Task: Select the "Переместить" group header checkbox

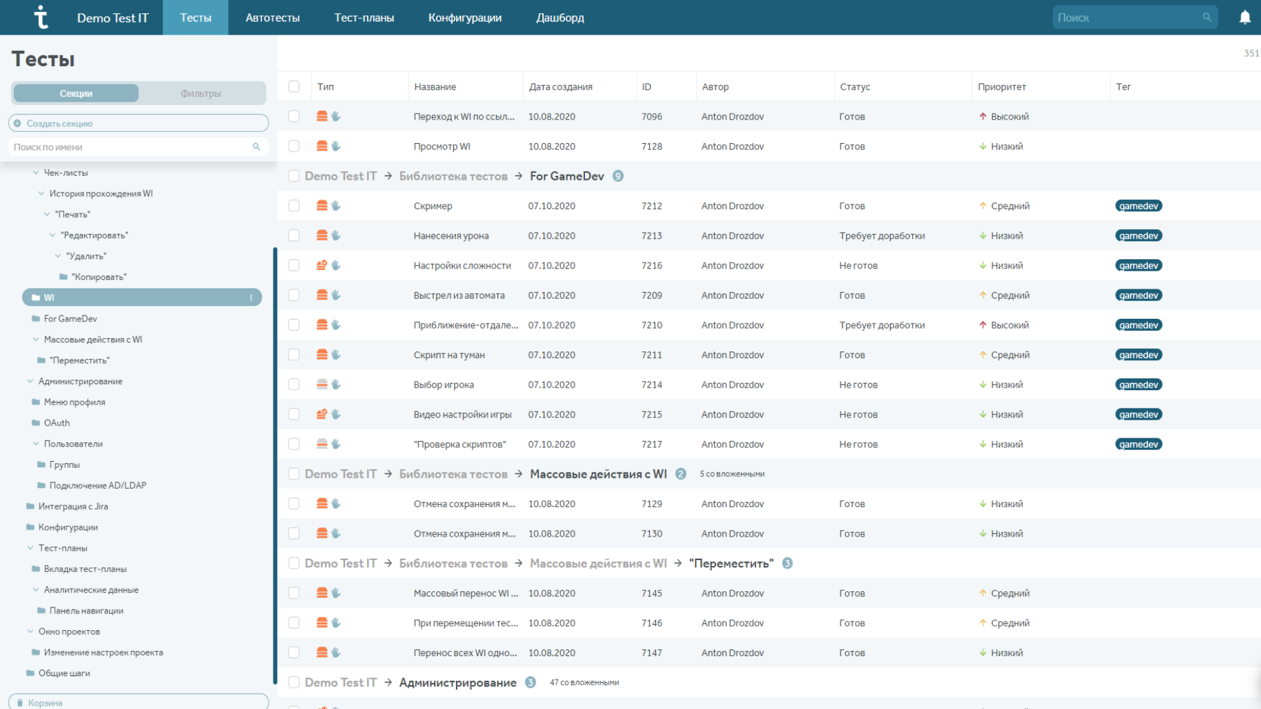Action: 294,563
